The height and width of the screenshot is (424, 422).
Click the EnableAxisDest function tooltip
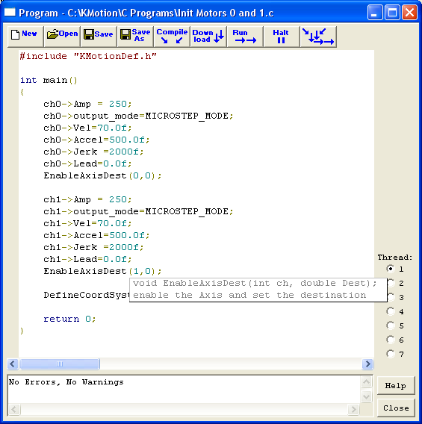[258, 290]
